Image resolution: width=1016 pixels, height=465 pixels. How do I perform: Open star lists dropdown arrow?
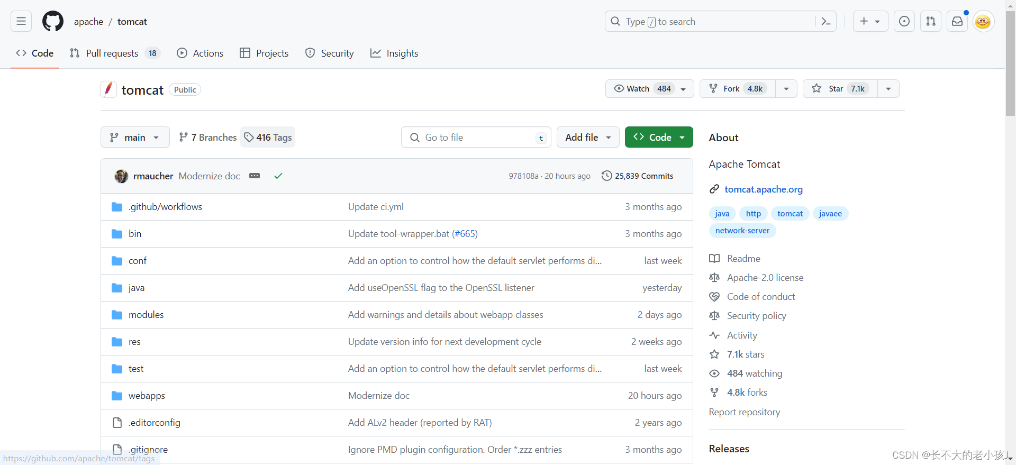click(888, 89)
